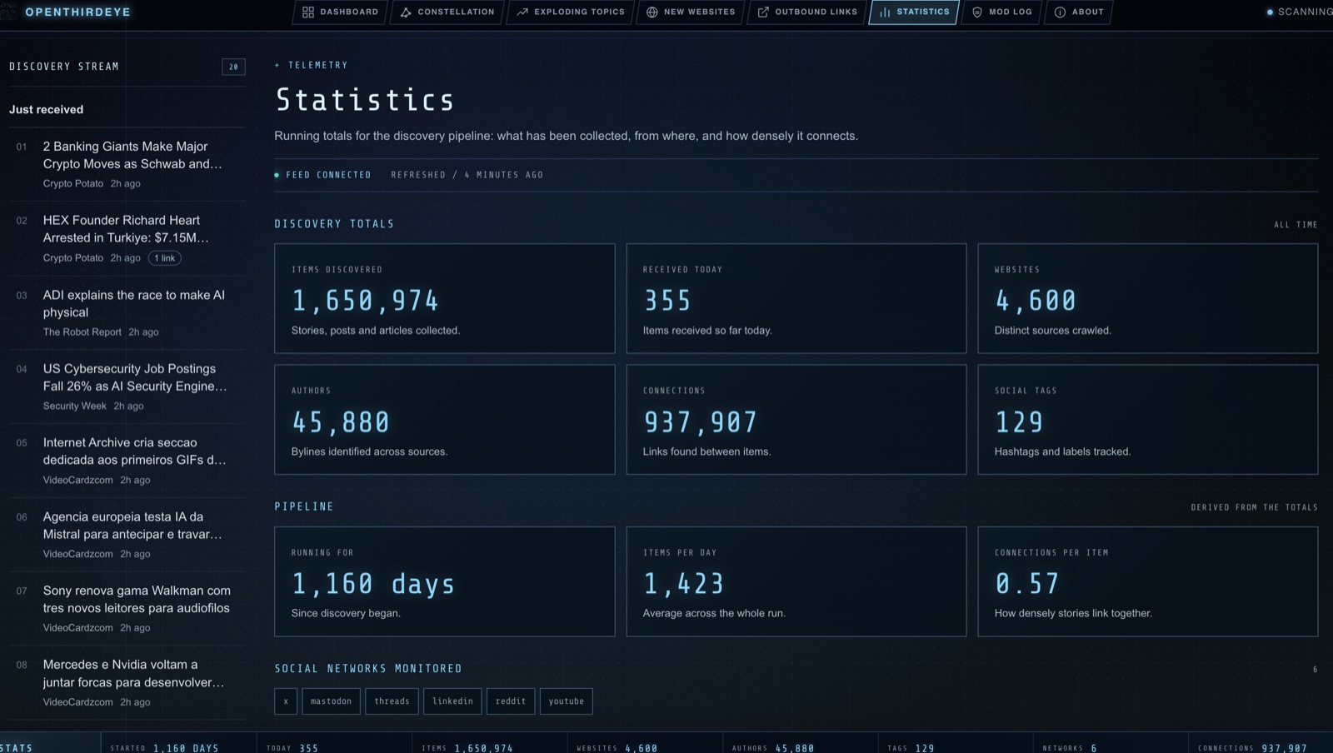Image resolution: width=1333 pixels, height=753 pixels.
Task: Open the New Websites tab
Action: tap(691, 12)
